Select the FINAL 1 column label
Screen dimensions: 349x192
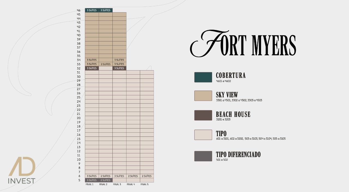coord(89,185)
